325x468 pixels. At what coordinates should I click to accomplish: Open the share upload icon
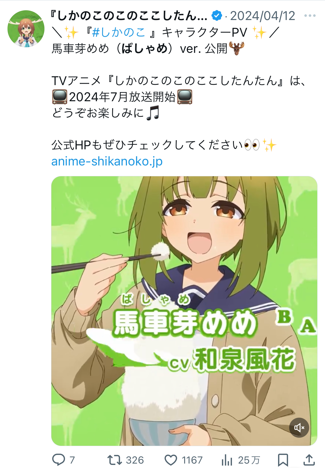click(309, 460)
